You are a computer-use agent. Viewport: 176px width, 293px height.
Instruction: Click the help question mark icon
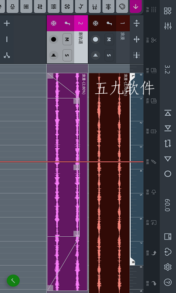coord(168,282)
